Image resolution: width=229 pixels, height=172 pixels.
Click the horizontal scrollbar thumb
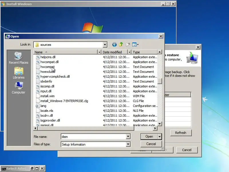(x=86, y=128)
